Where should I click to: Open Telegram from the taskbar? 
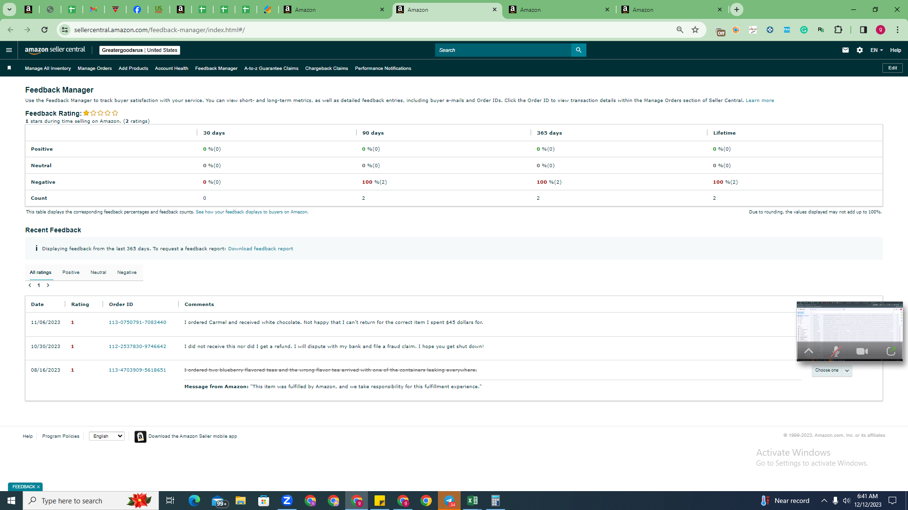[449, 501]
